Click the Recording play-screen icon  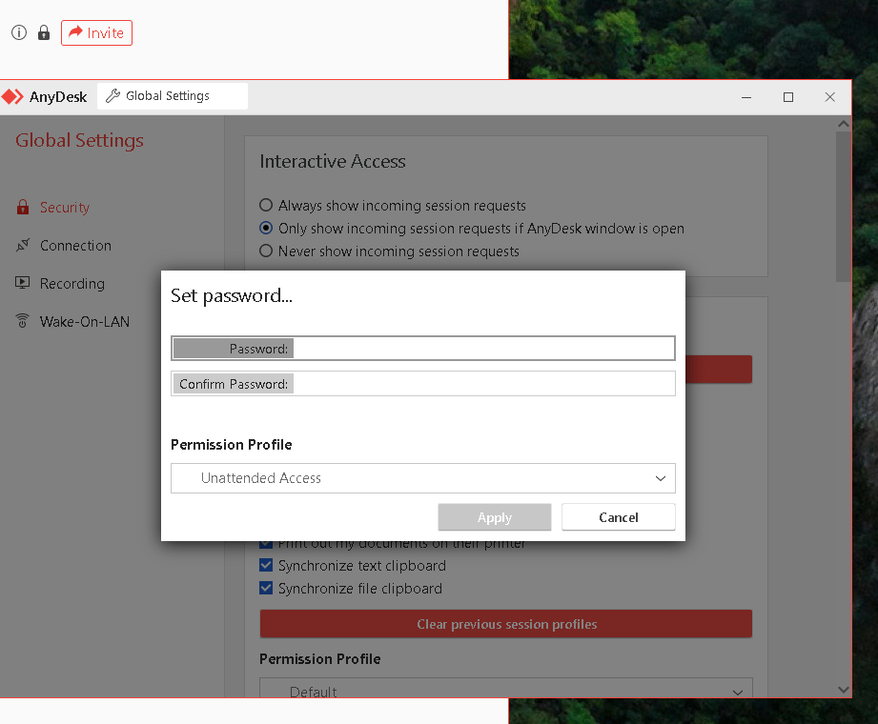coord(22,283)
